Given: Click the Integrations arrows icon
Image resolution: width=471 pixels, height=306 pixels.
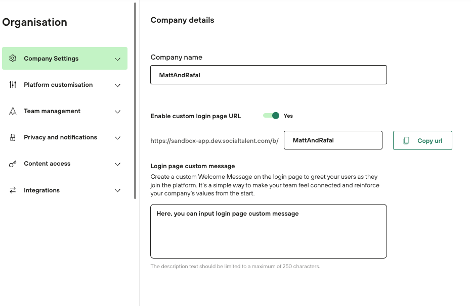Looking at the screenshot, I should click(13, 190).
